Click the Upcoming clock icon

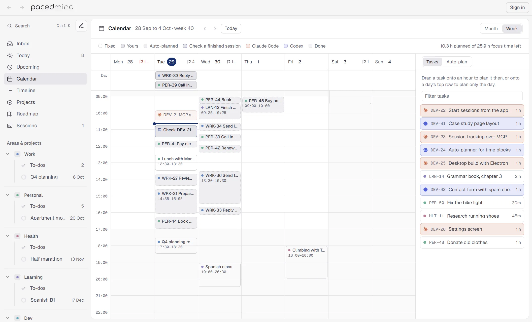click(10, 67)
